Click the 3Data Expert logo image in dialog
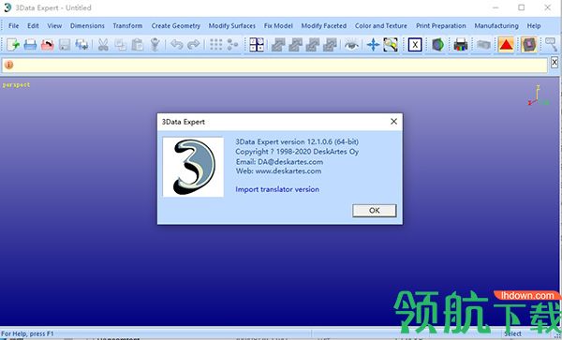The width and height of the screenshot is (562, 340). (193, 168)
